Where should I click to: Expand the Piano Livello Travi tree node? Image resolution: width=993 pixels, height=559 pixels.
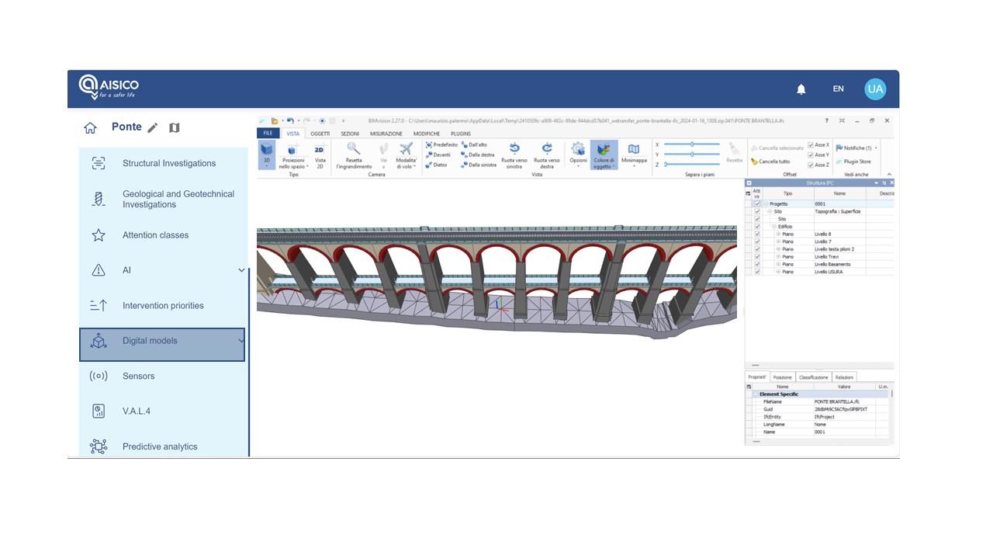(x=778, y=257)
